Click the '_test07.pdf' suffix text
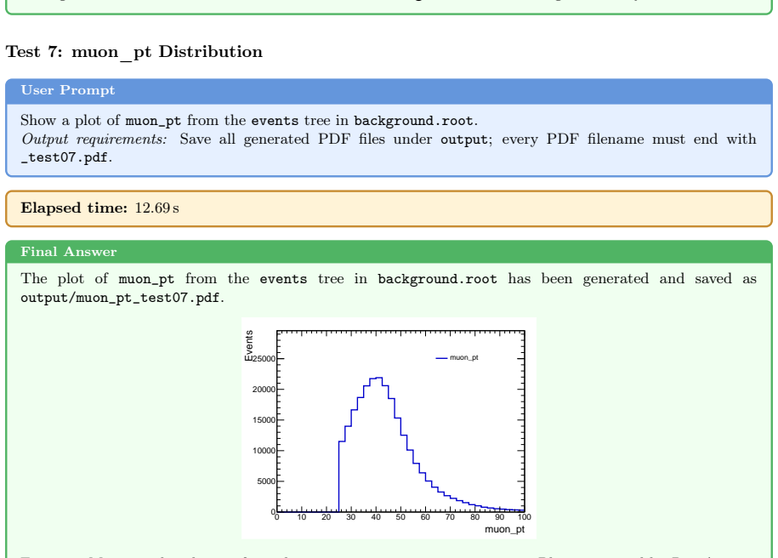This screenshot has height=558, width=778. [x=65, y=158]
